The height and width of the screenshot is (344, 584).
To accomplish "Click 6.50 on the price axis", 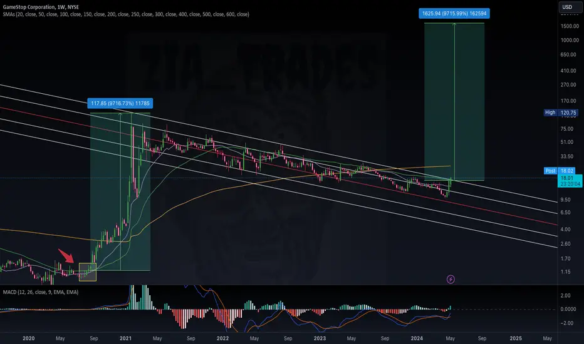I will point(565,213).
